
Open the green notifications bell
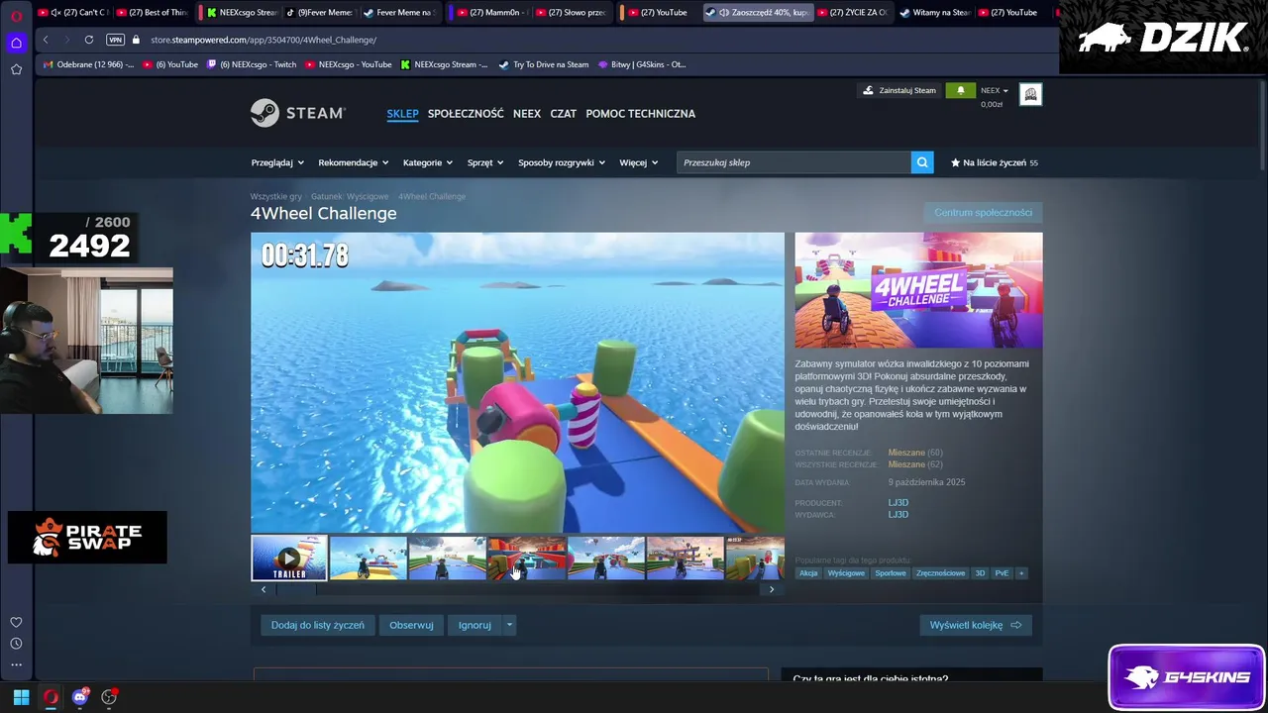(x=960, y=90)
